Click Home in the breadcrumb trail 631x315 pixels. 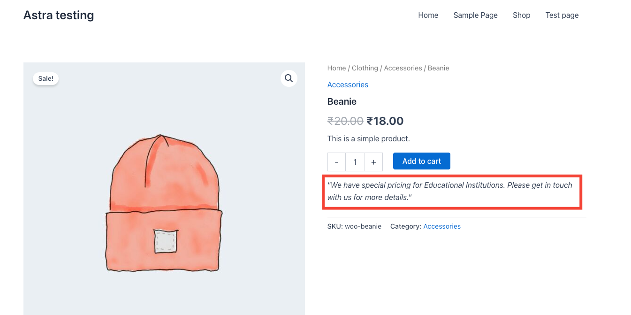(x=336, y=68)
